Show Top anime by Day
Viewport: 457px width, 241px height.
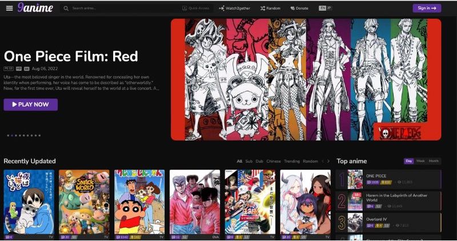(x=408, y=161)
